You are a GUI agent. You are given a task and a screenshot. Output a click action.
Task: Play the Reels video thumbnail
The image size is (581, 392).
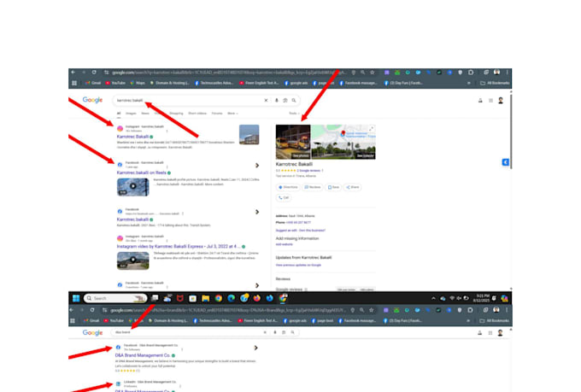(133, 187)
